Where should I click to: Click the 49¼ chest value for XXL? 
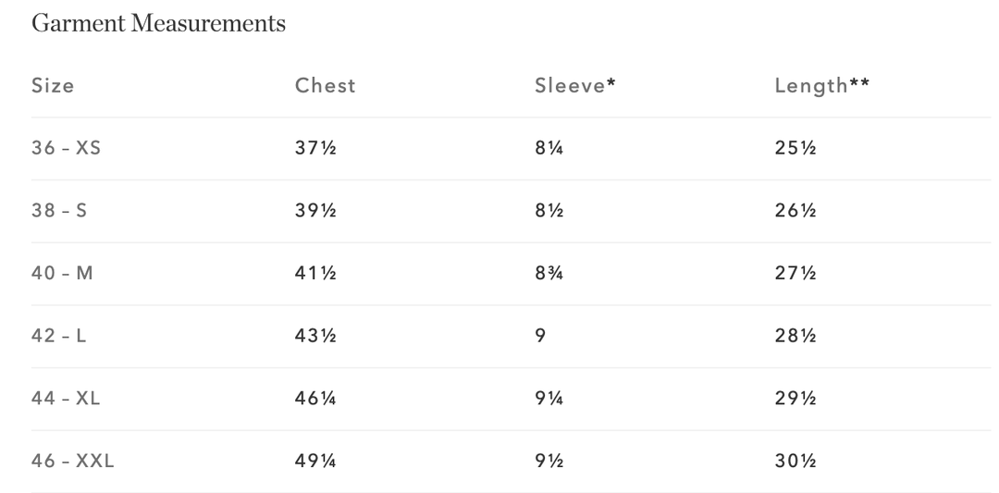coord(315,462)
